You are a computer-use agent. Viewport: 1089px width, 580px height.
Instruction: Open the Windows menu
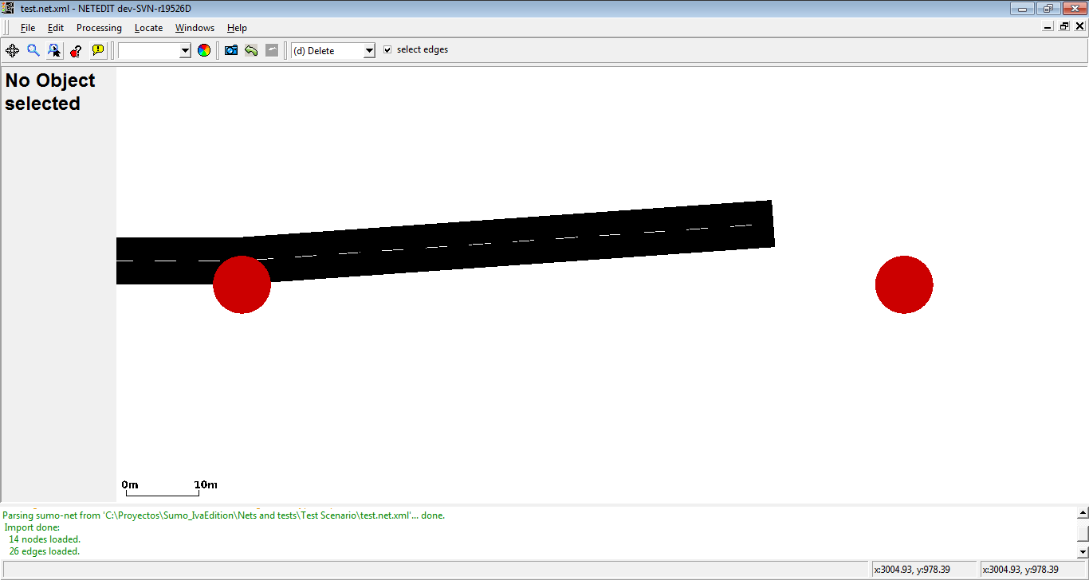[195, 28]
